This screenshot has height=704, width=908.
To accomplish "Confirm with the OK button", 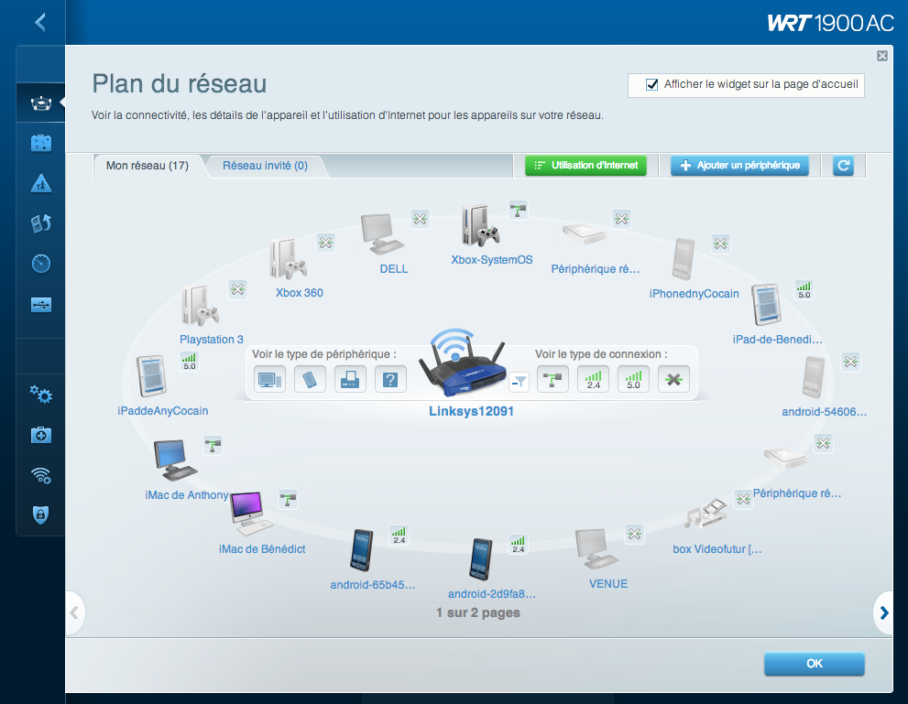I will point(815,664).
